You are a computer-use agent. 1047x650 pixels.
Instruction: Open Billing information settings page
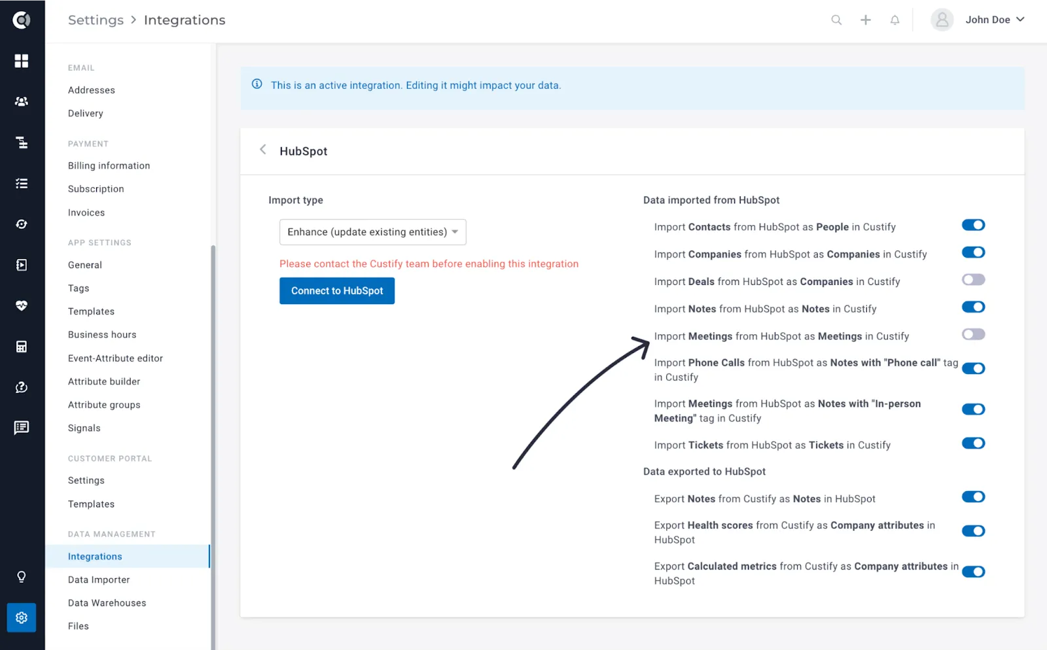coord(109,165)
